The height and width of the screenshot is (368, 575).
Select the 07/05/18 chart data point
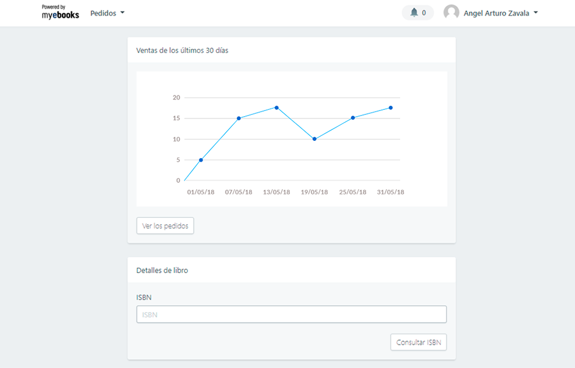[239, 118]
